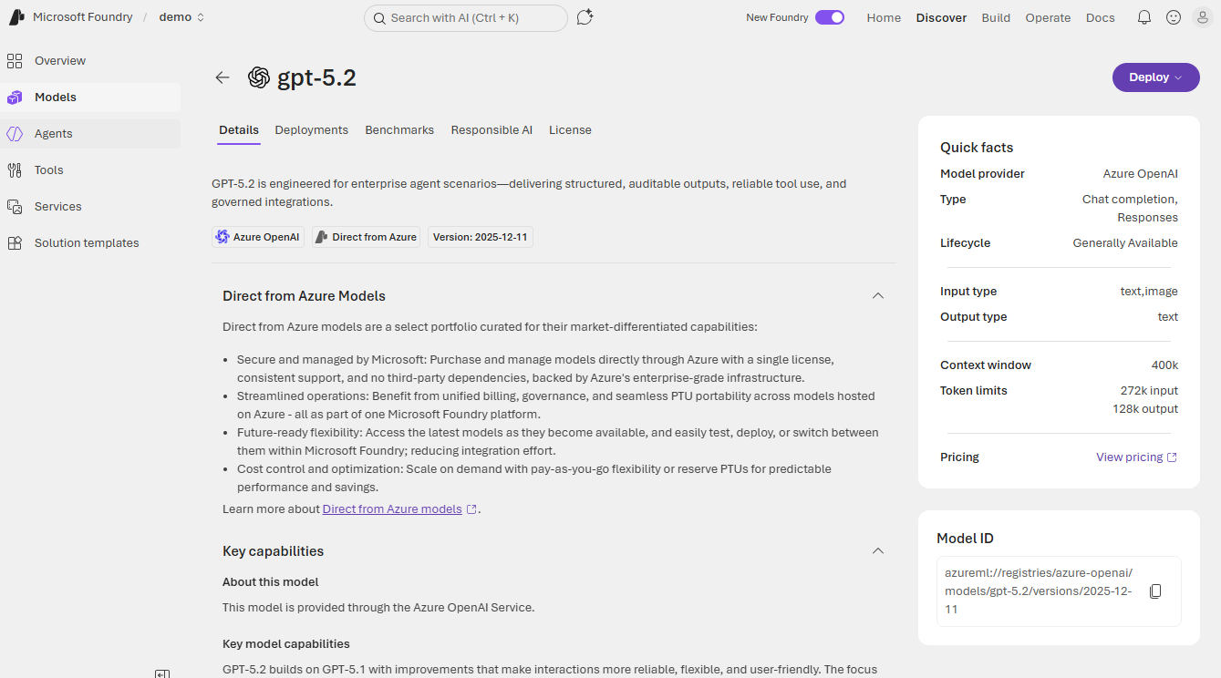
Task: Select the Details tab
Action: (x=239, y=130)
